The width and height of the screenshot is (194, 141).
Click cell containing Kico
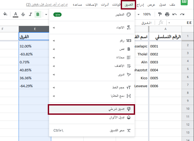(141, 77)
